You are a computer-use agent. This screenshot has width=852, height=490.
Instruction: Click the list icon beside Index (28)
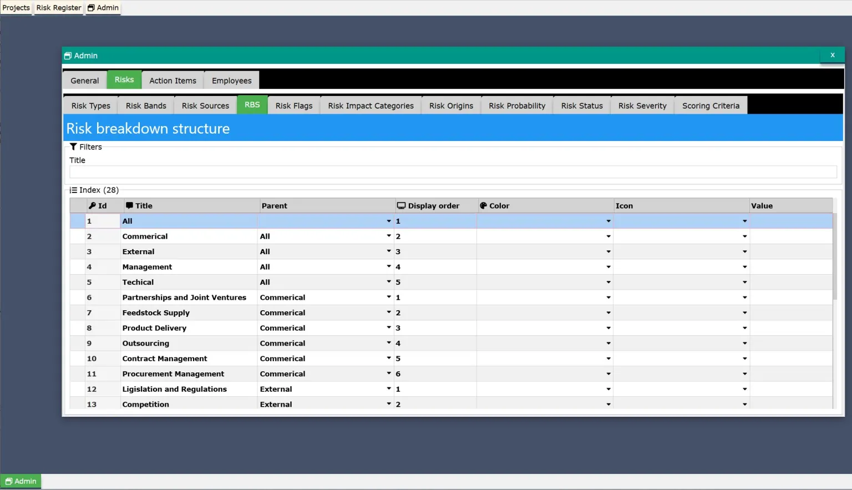pyautogui.click(x=73, y=190)
